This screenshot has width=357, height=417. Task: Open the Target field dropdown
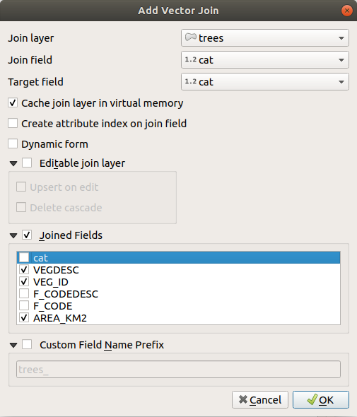click(x=264, y=82)
